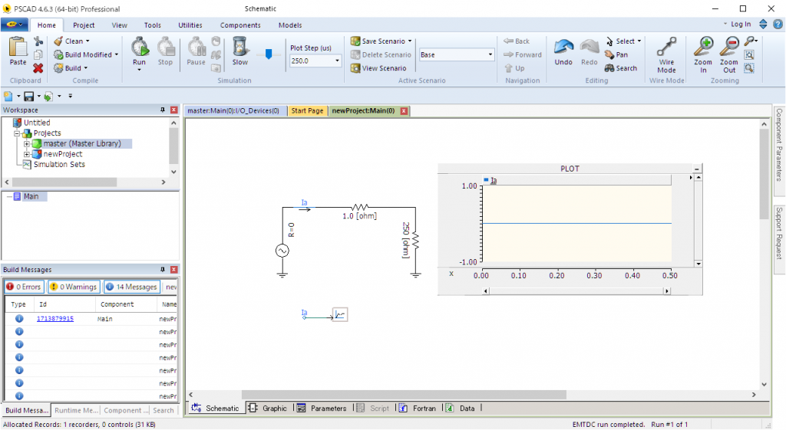The height and width of the screenshot is (430, 786).
Task: Switch to Graphic view tab
Action: pos(269,408)
